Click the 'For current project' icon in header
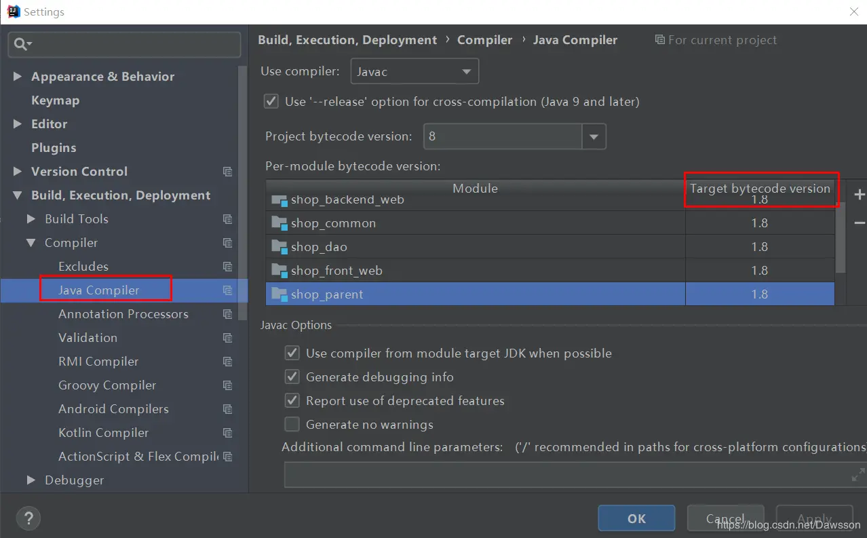Screen dimensions: 867x538 coord(659,40)
